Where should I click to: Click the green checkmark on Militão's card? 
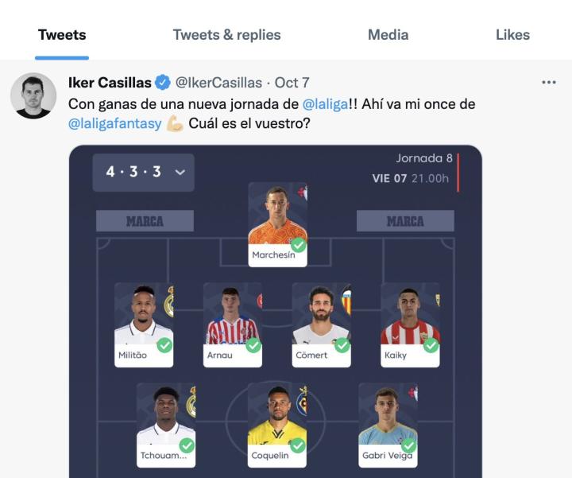pos(164,345)
